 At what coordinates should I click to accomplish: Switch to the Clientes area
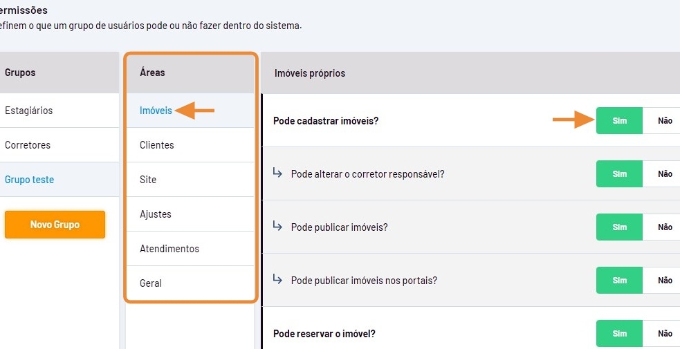[x=157, y=145]
